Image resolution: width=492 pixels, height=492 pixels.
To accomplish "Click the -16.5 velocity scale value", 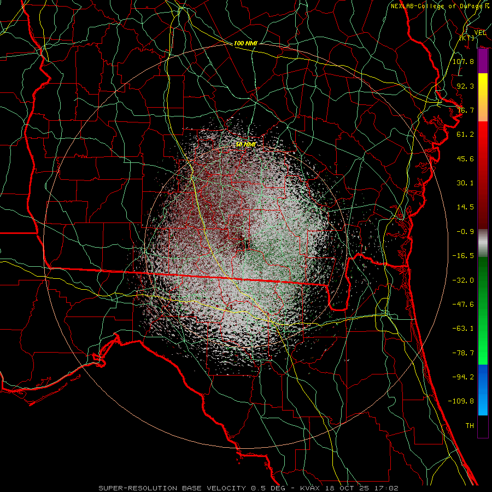I will tap(463, 256).
